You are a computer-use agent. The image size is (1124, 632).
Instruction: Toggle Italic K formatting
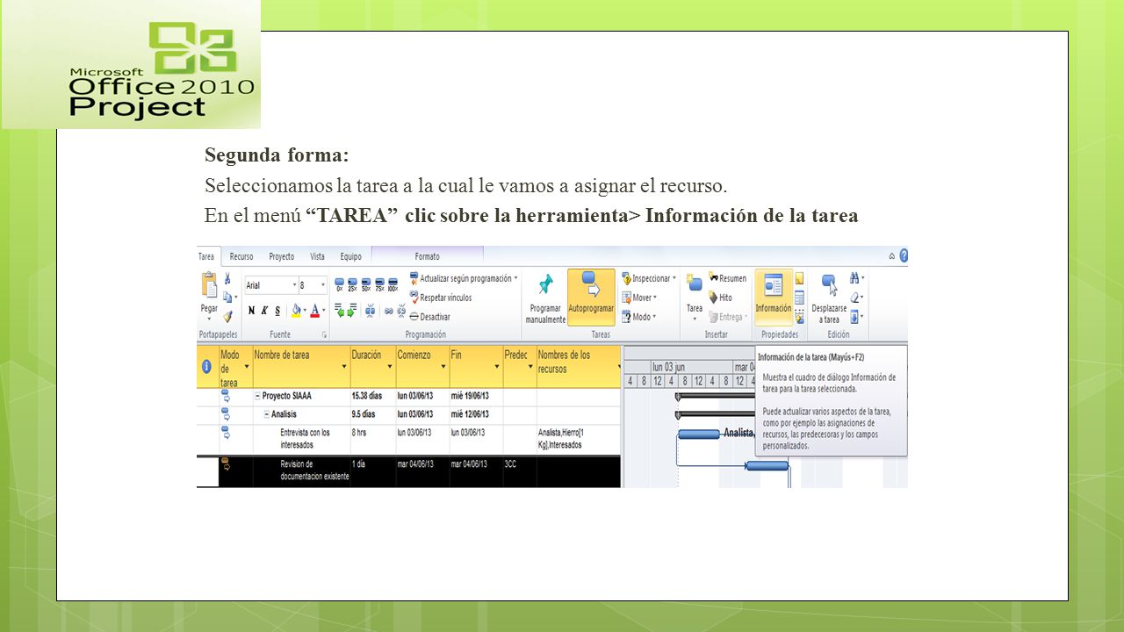264,311
